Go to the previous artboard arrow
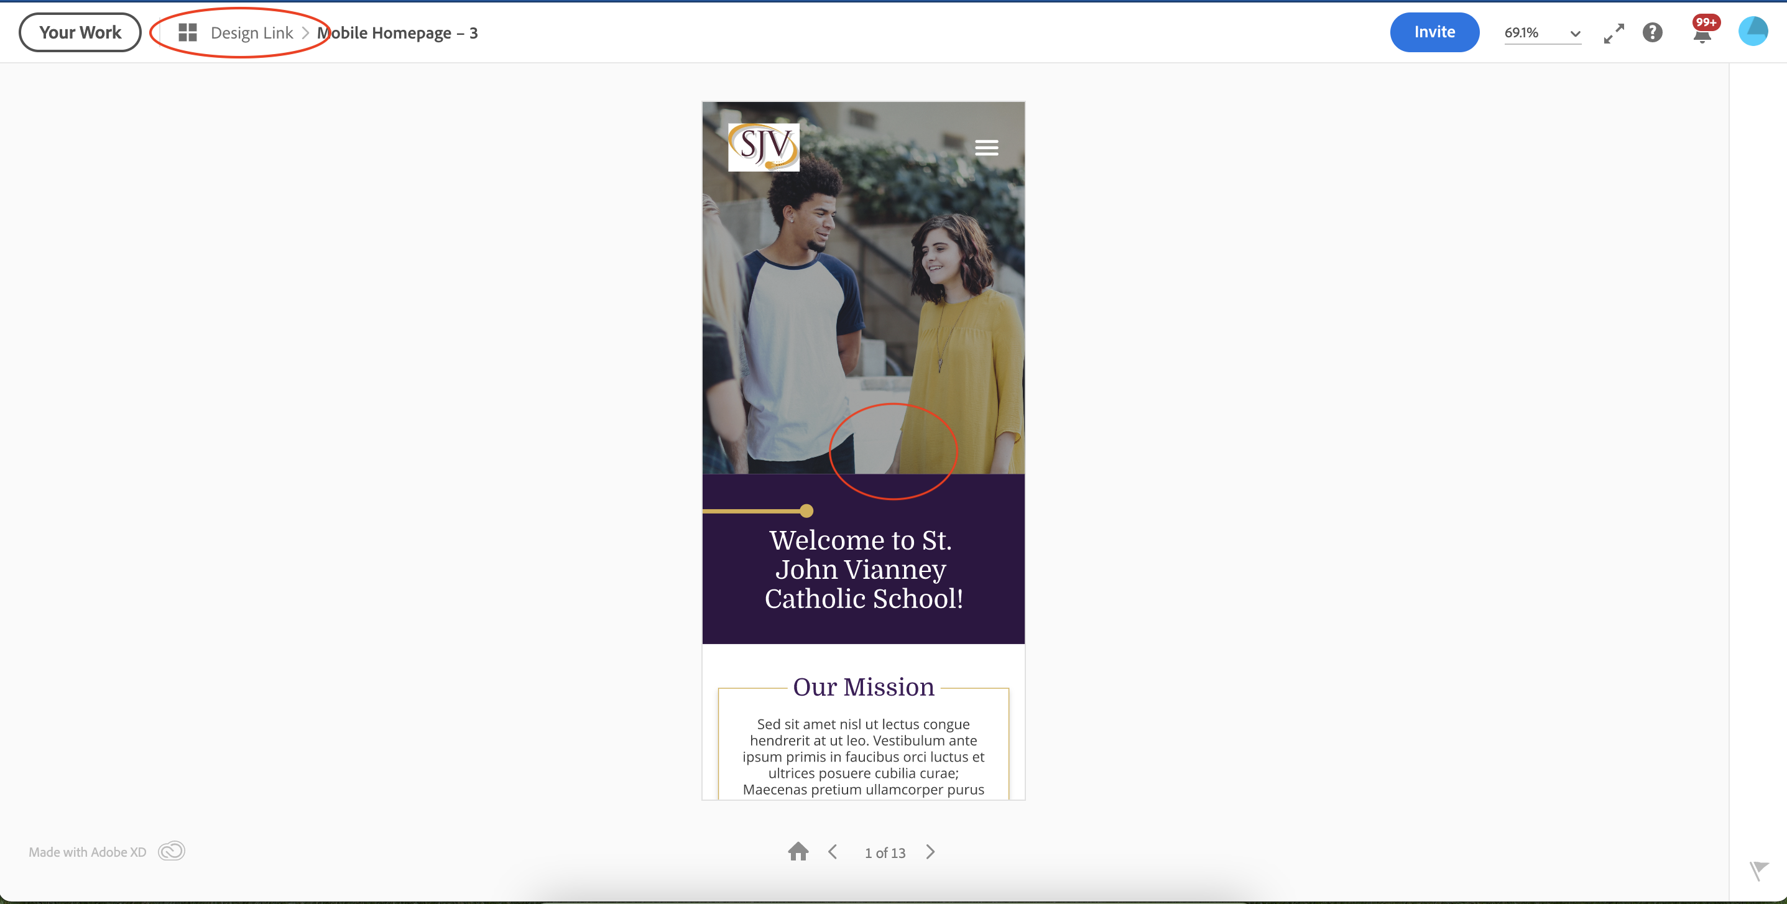This screenshot has height=904, width=1787. 833,852
